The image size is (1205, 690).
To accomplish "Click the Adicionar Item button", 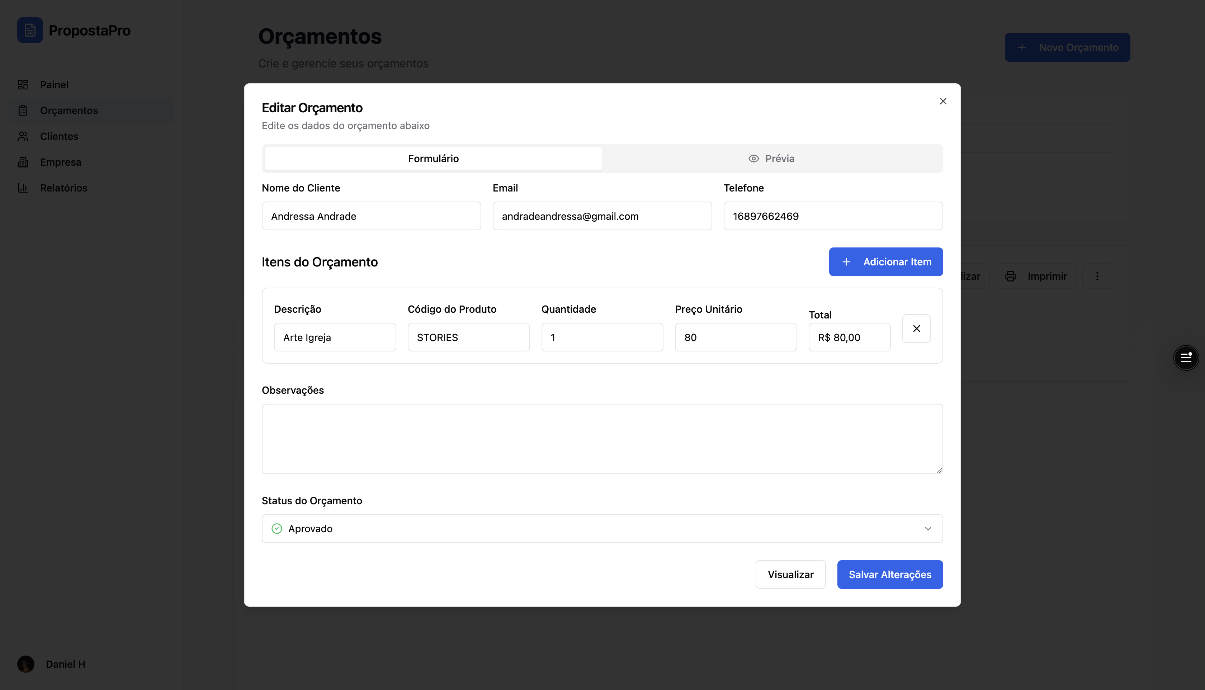I will (x=885, y=261).
